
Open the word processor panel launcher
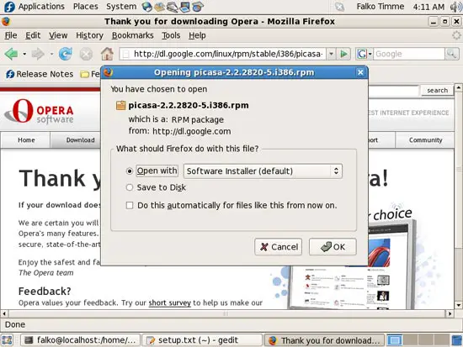point(172,7)
